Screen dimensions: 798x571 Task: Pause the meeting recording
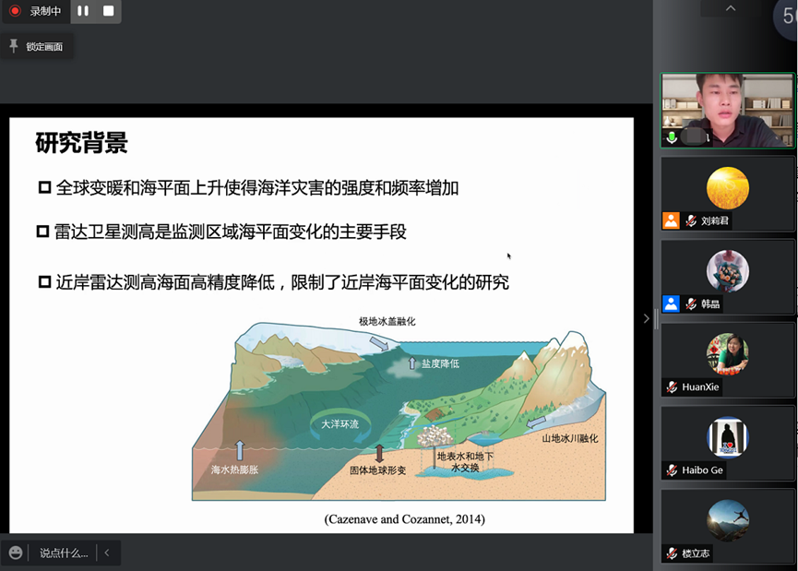(83, 11)
